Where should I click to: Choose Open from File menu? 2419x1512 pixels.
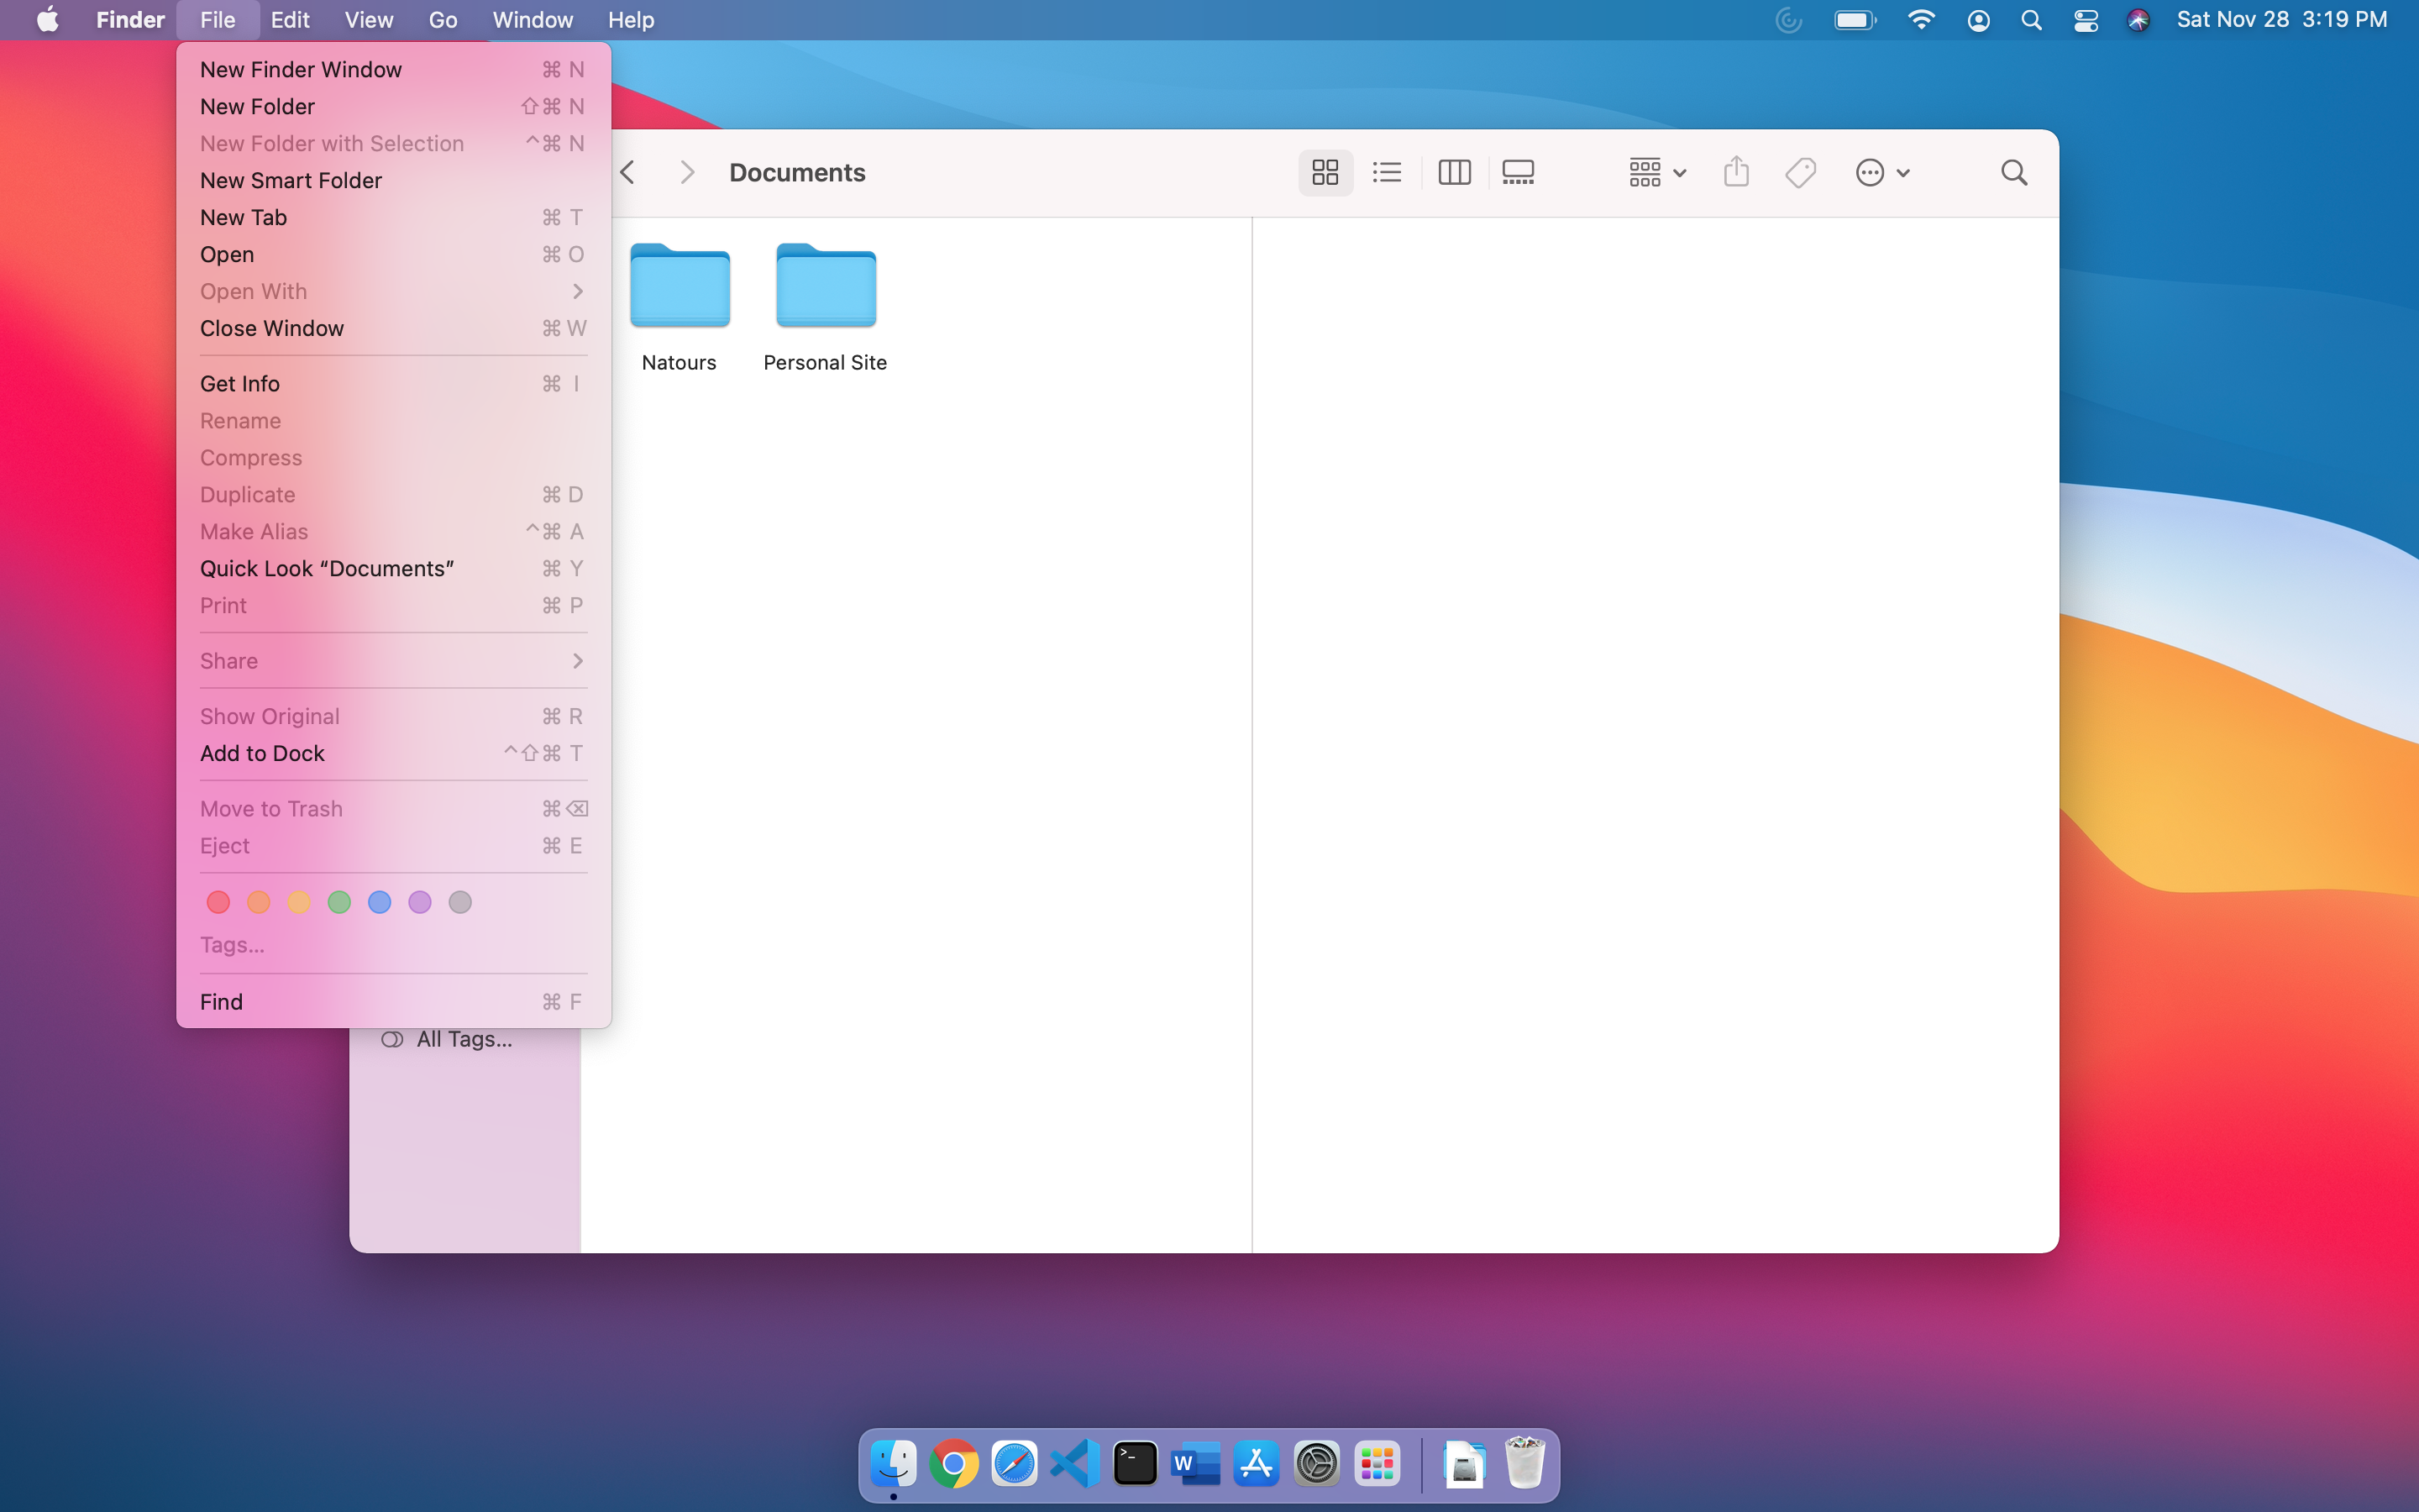pos(393,254)
